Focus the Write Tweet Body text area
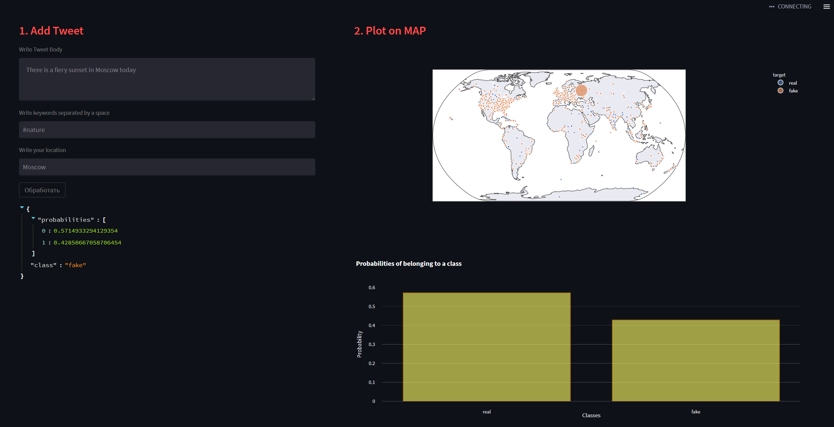The height and width of the screenshot is (427, 834). coord(167,79)
